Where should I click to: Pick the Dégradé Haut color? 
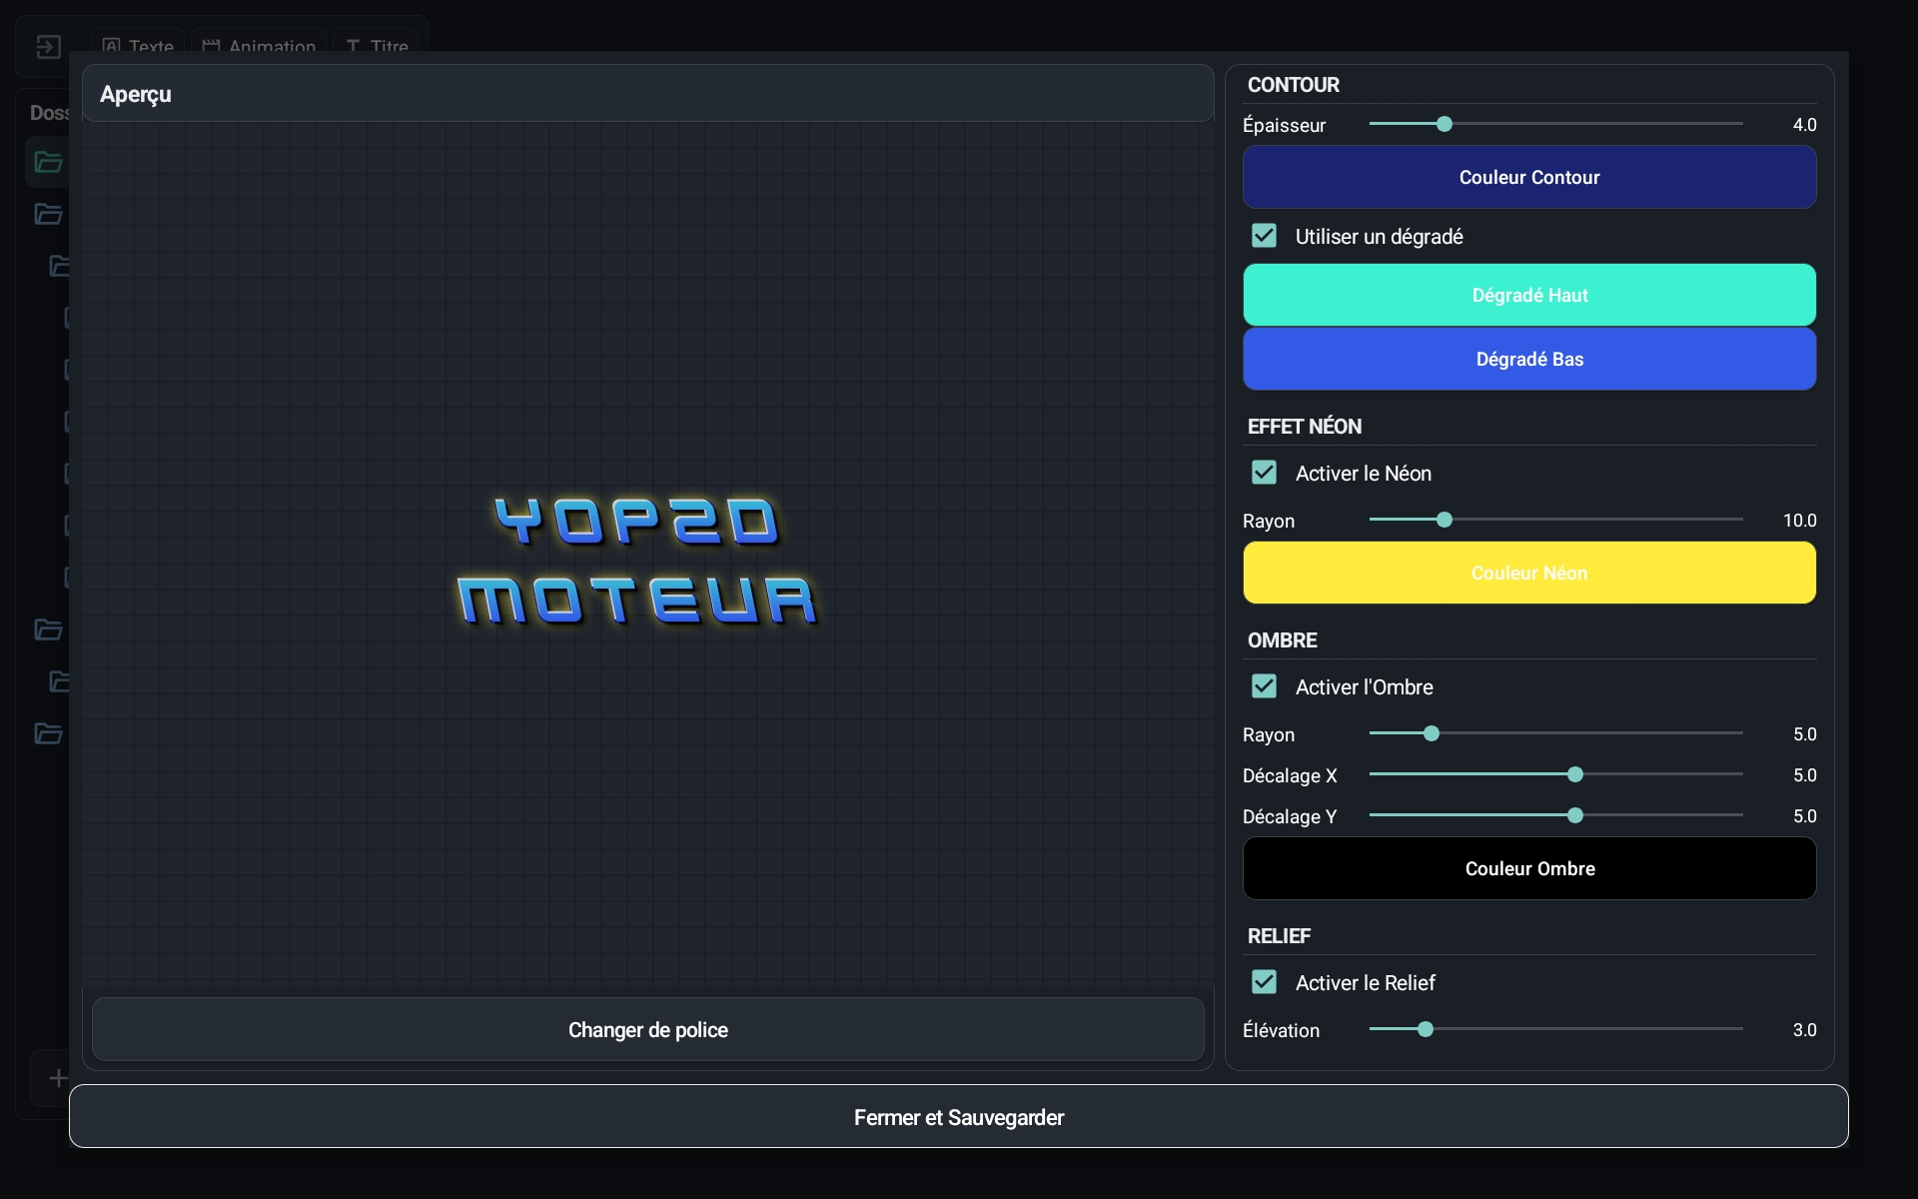[1529, 295]
